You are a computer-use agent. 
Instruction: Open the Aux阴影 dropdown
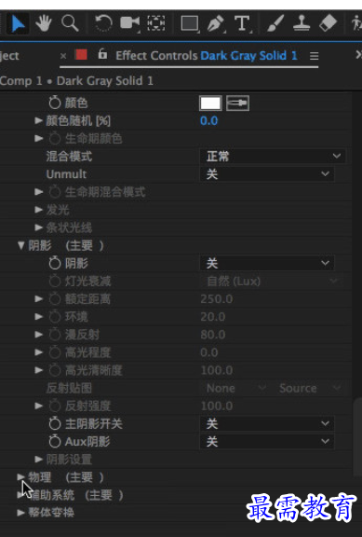[267, 442]
